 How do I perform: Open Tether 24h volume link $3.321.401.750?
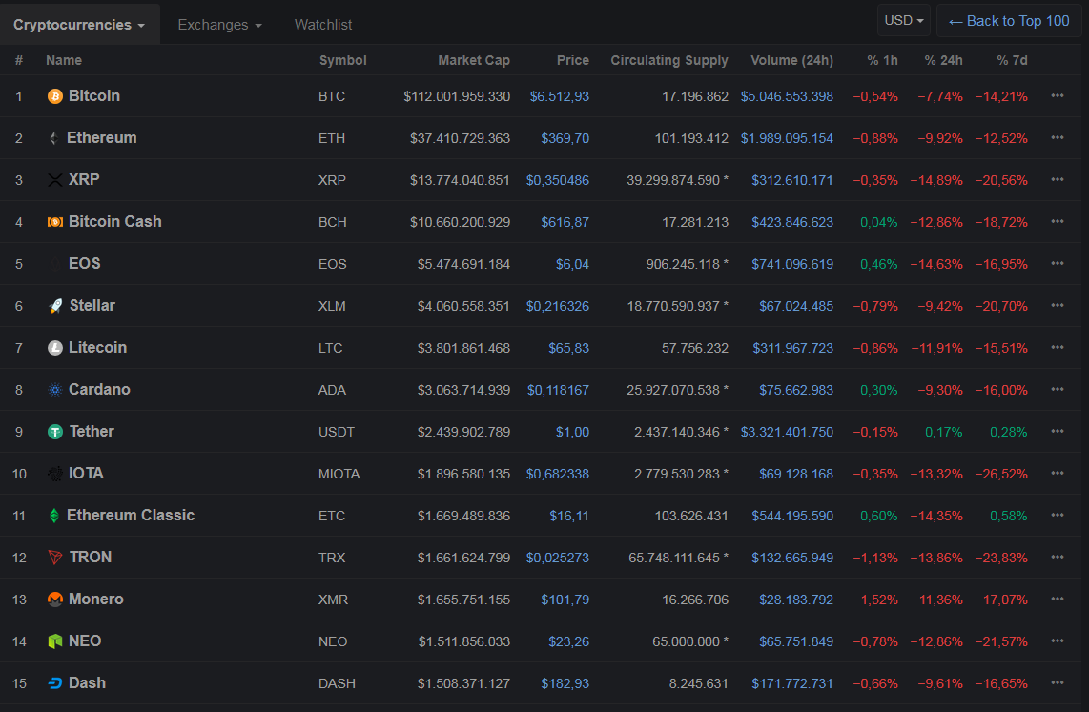pos(787,432)
